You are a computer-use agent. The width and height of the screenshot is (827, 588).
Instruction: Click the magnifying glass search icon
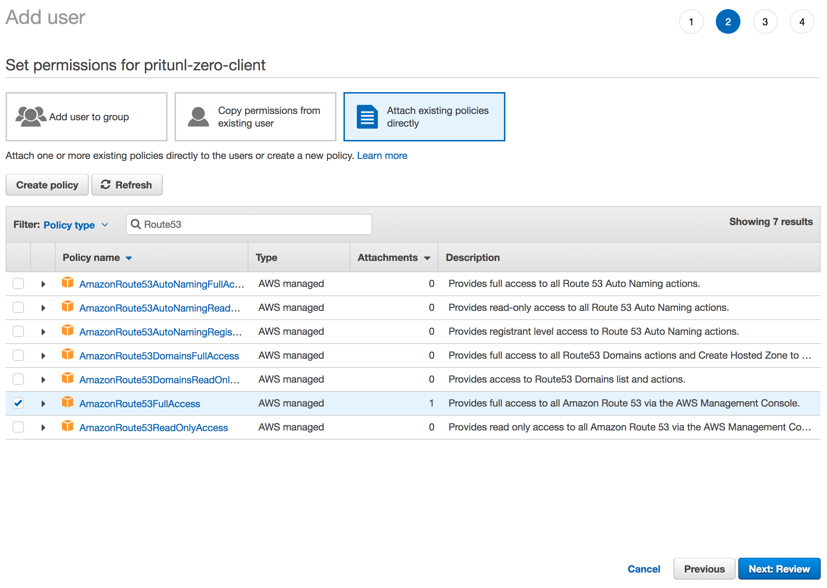pyautogui.click(x=136, y=224)
